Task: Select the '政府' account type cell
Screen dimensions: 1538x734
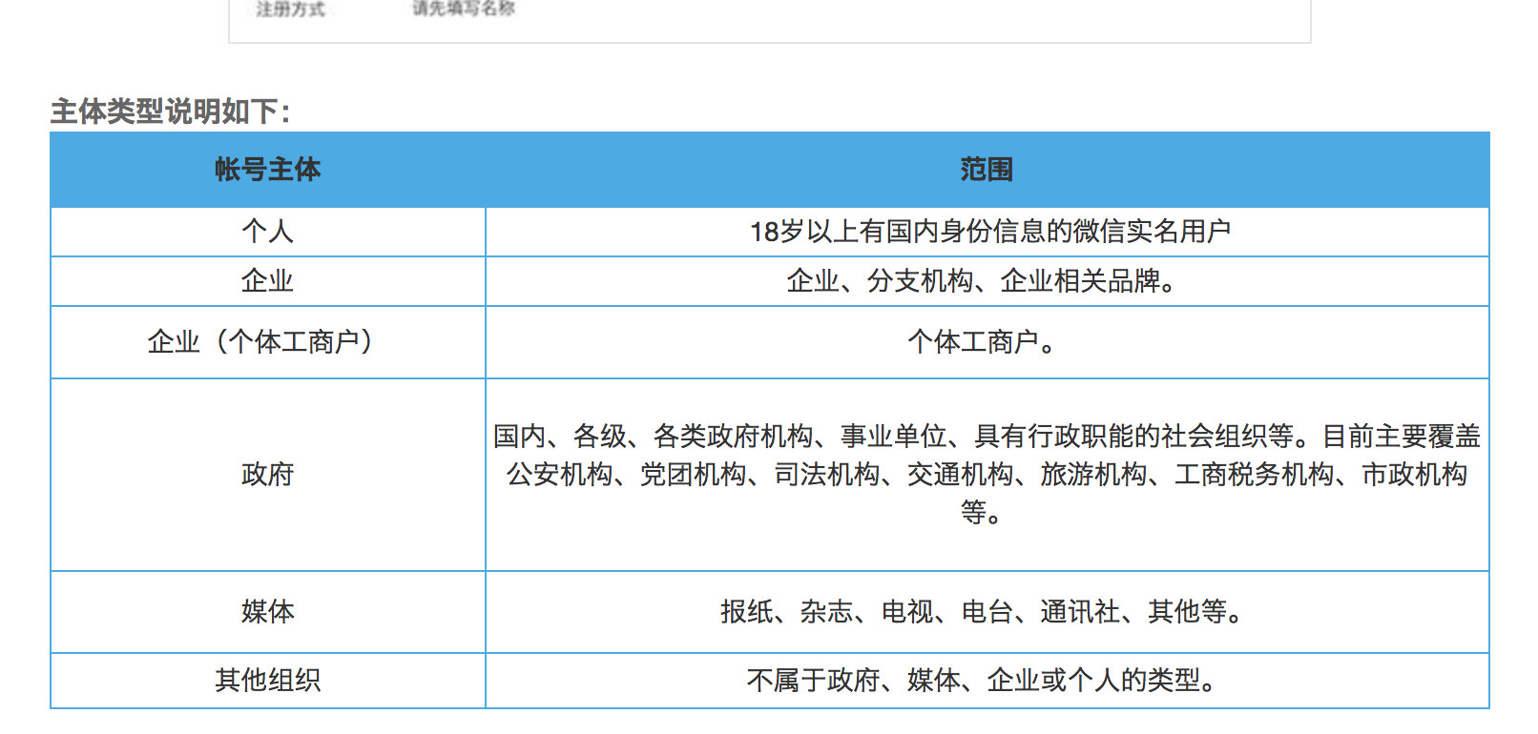Action: pyautogui.click(x=268, y=475)
